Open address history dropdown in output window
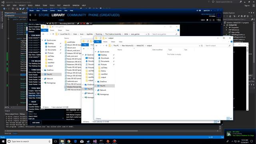The image size is (256, 144). pos(200,46)
